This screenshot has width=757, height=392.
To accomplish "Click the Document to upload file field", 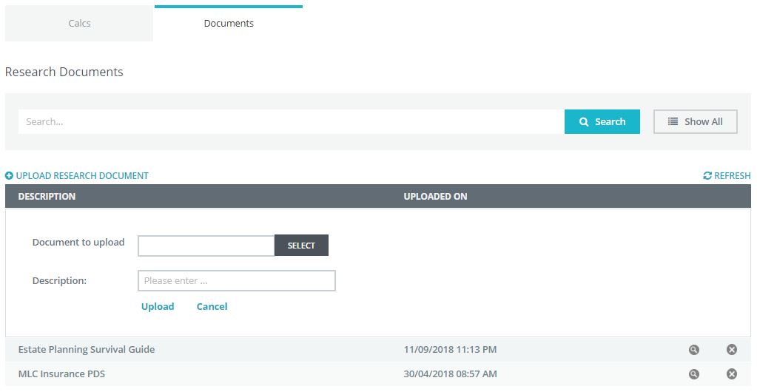I will coord(206,246).
